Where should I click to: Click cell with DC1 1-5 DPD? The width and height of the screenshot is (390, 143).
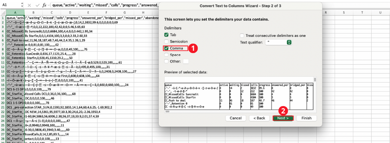coord(15,103)
